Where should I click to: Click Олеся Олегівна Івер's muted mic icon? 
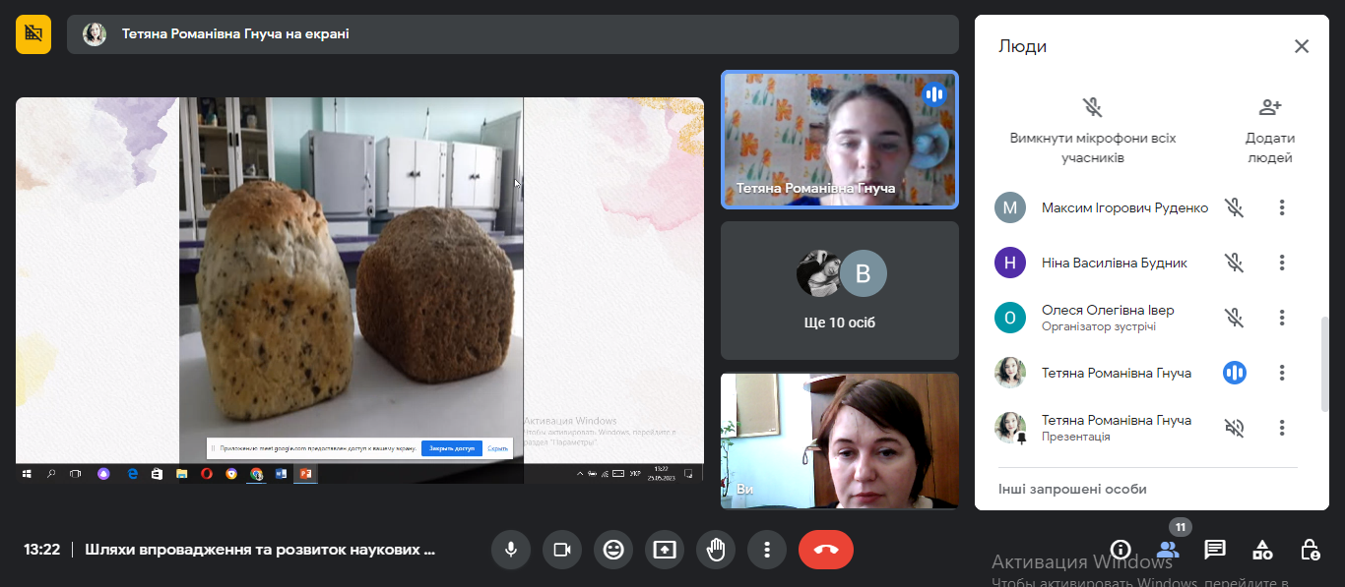tap(1234, 318)
